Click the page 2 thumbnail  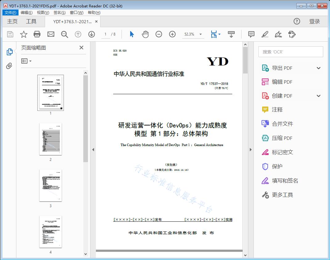point(50,139)
